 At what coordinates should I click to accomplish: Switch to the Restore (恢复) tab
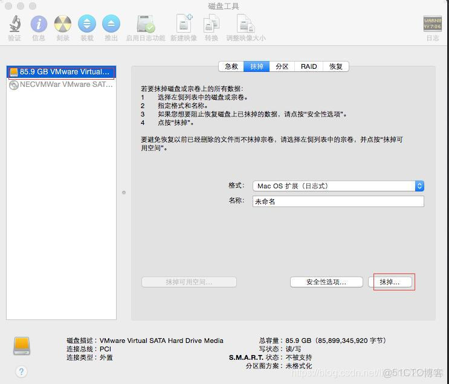point(335,66)
